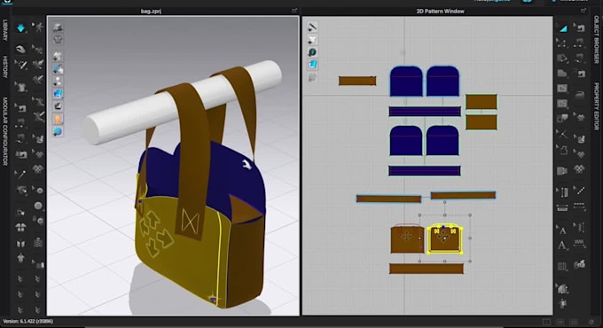Select the crossed-lines tool in right toolbar

tap(562, 134)
